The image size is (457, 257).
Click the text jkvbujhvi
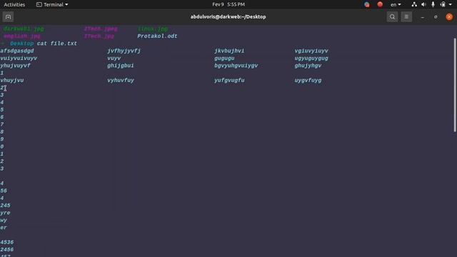(x=229, y=51)
